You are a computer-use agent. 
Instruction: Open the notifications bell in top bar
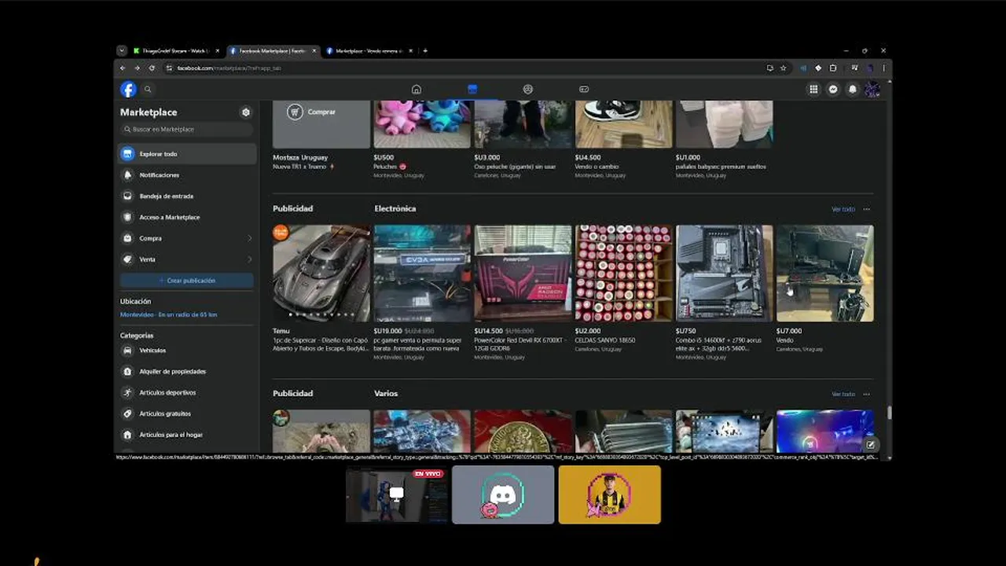(853, 90)
